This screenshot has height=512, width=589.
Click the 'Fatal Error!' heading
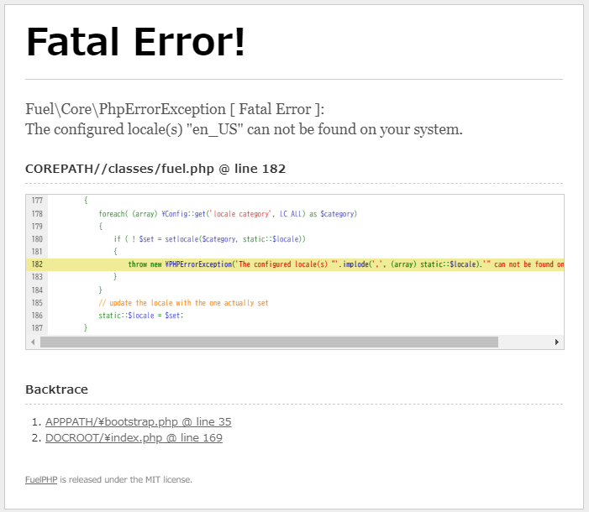tap(135, 42)
